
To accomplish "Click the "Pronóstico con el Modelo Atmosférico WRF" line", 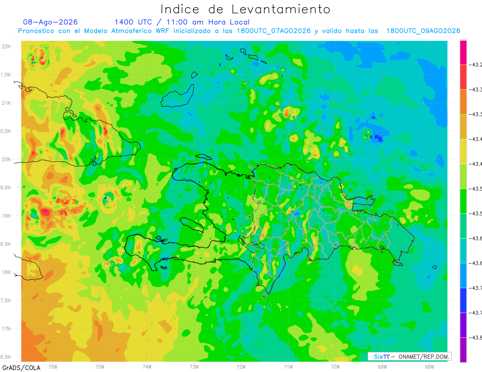I will 239,31.
